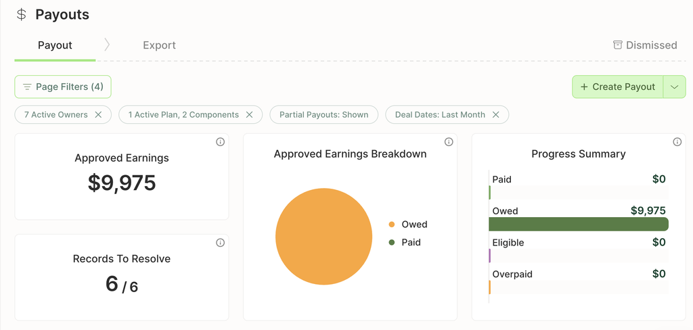The height and width of the screenshot is (330, 693).
Task: Toggle Paid legend item in breakdown chart
Action: (x=405, y=243)
